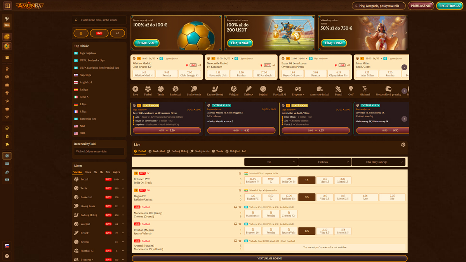Expand the Futbal entry in the left Menu

tap(123, 179)
